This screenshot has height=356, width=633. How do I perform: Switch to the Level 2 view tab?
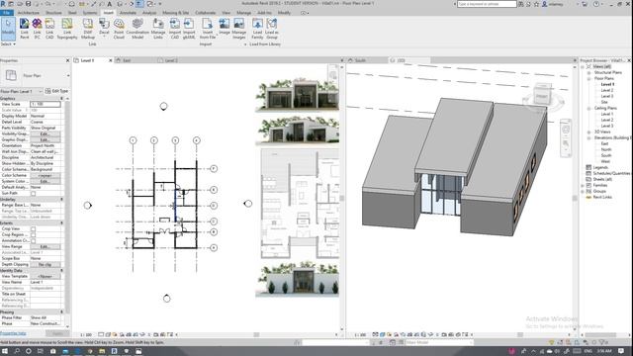[x=171, y=60]
